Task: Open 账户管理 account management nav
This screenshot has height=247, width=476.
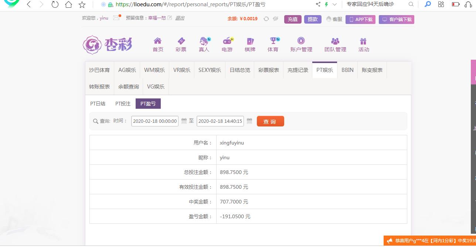Action: [x=301, y=45]
